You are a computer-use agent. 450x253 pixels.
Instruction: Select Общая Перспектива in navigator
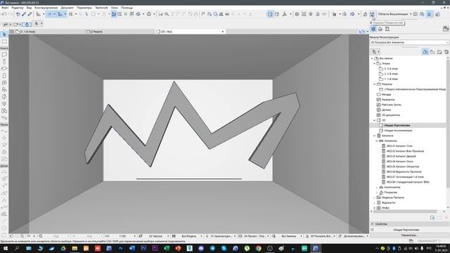[x=397, y=125]
